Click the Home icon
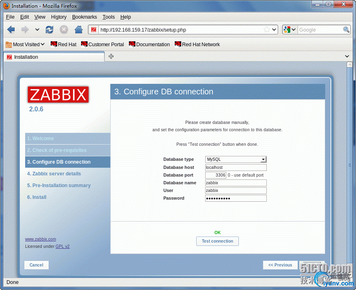Viewport: 356px width, 290px height. (x=79, y=30)
